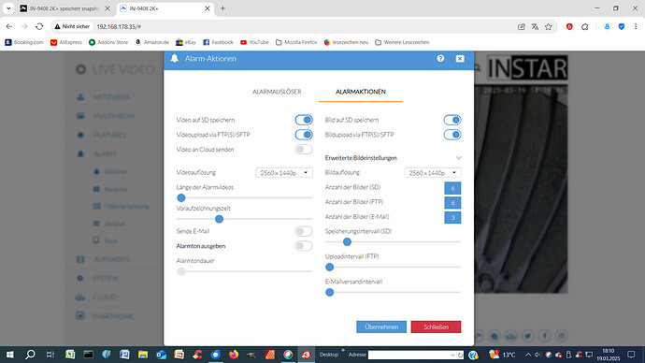Collapse Erweiterte Bildeinstellungen chevron
This screenshot has height=363, width=645.
point(458,158)
